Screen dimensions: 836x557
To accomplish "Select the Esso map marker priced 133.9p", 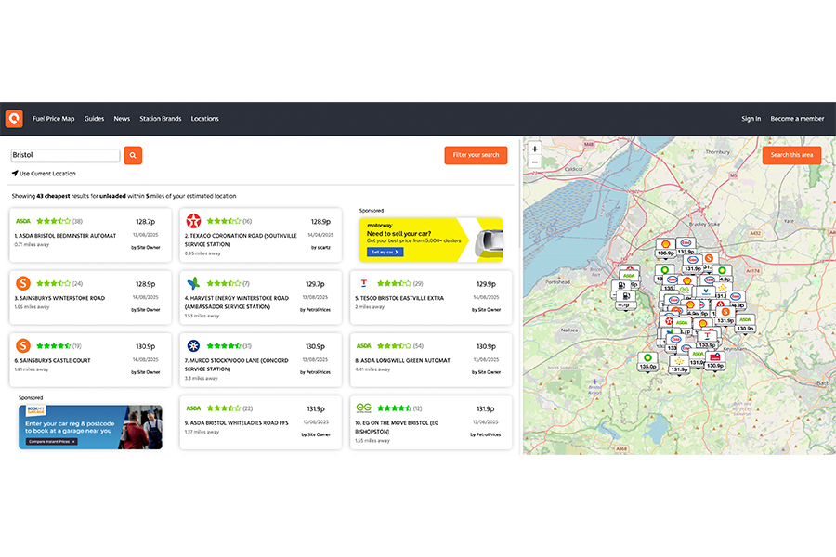I will tap(686, 247).
